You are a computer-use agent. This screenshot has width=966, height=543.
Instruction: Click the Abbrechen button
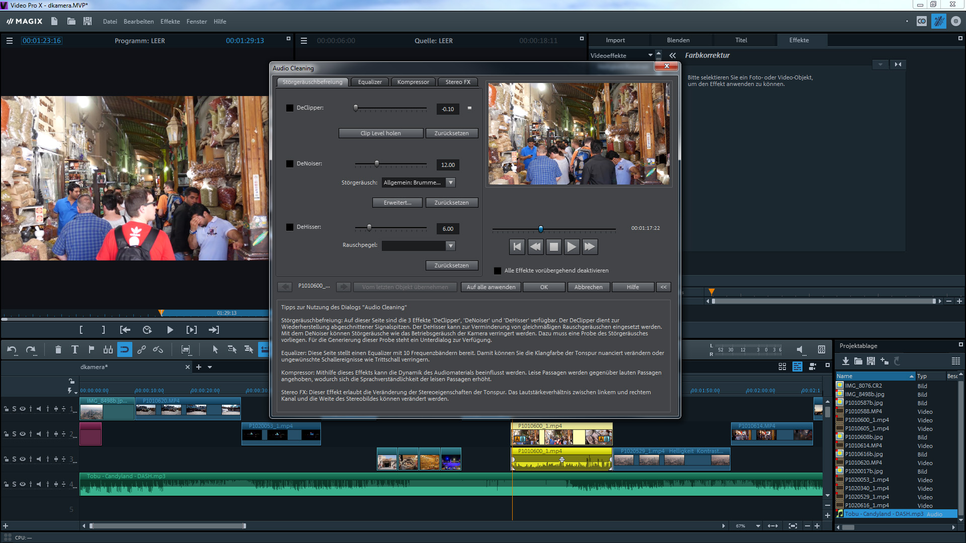pyautogui.click(x=589, y=287)
